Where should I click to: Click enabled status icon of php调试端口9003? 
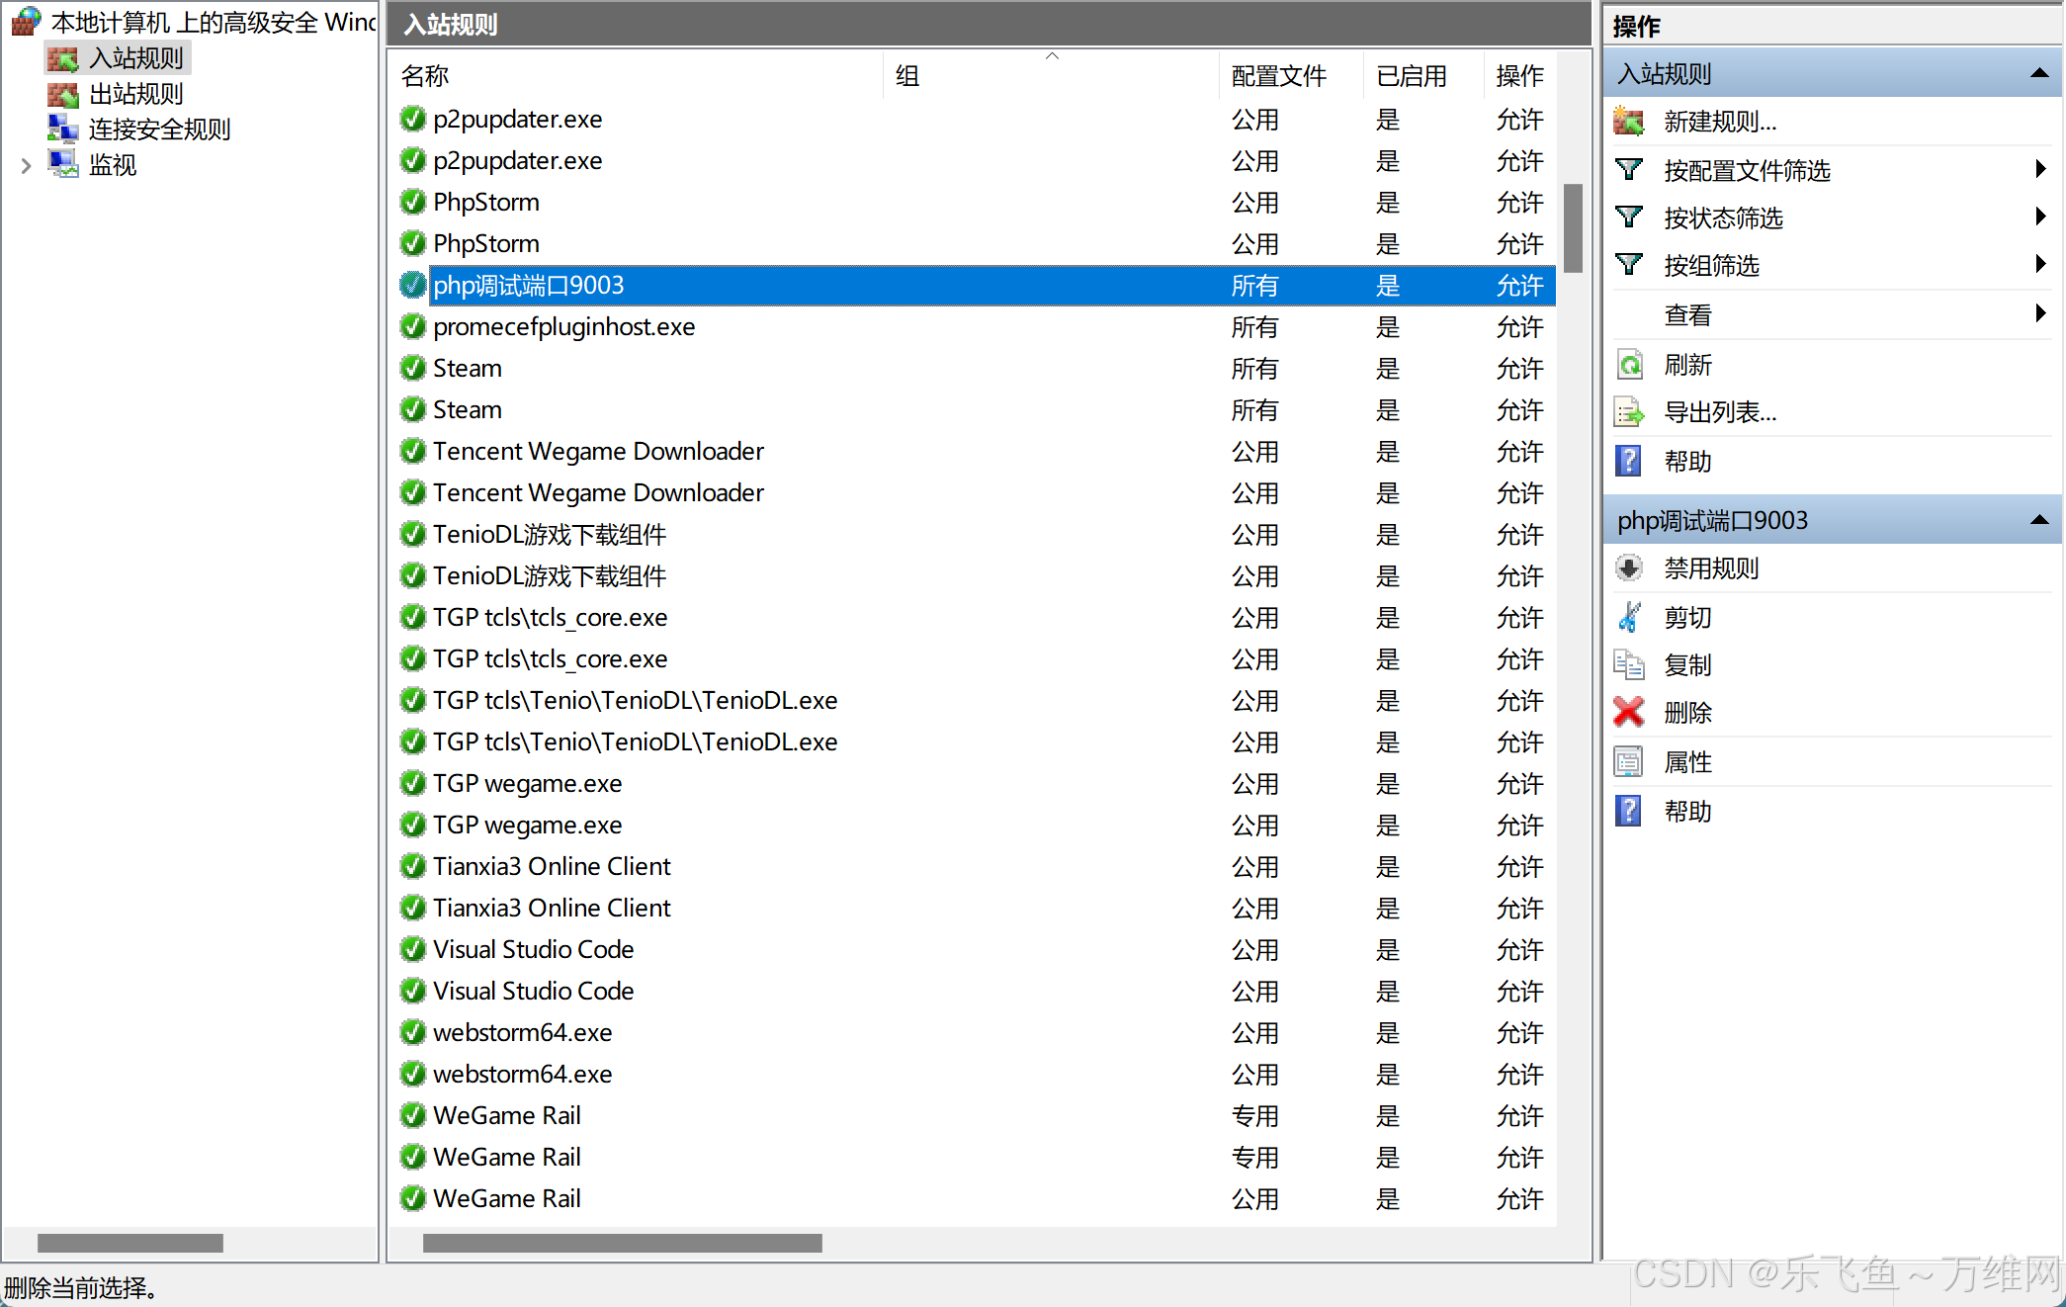pyautogui.click(x=412, y=285)
